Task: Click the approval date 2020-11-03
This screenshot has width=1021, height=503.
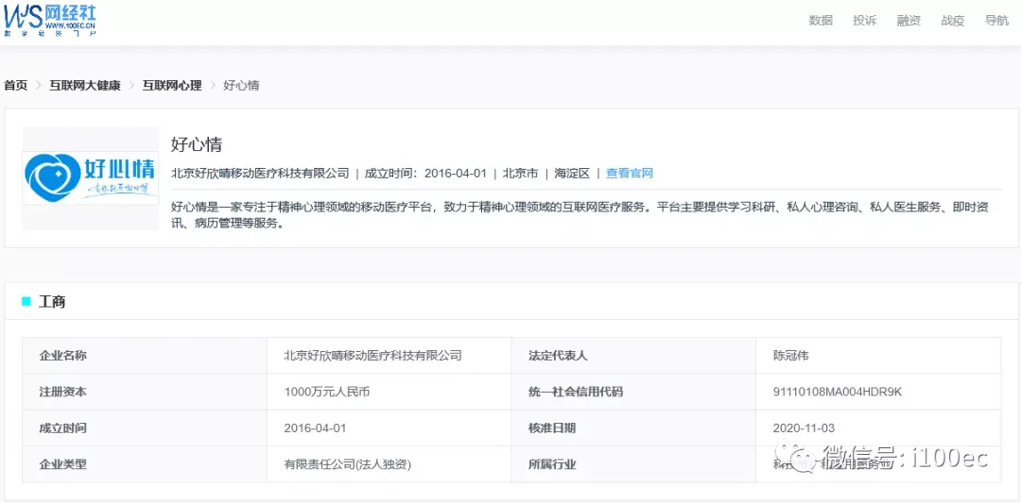Action: click(804, 428)
